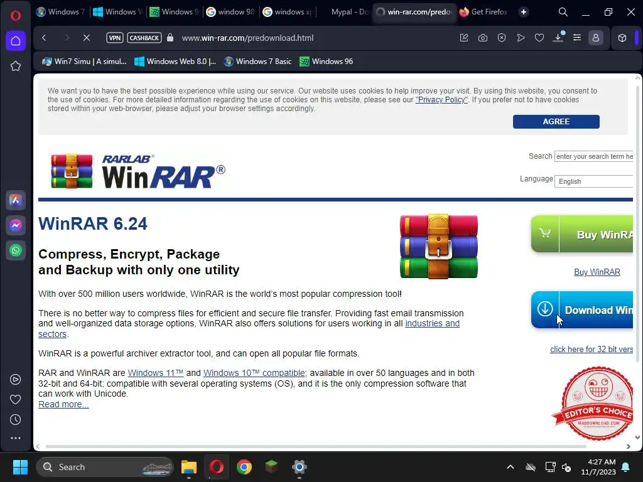Open the industries and sectors link
This screenshot has width=643, height=482.
pos(432,323)
